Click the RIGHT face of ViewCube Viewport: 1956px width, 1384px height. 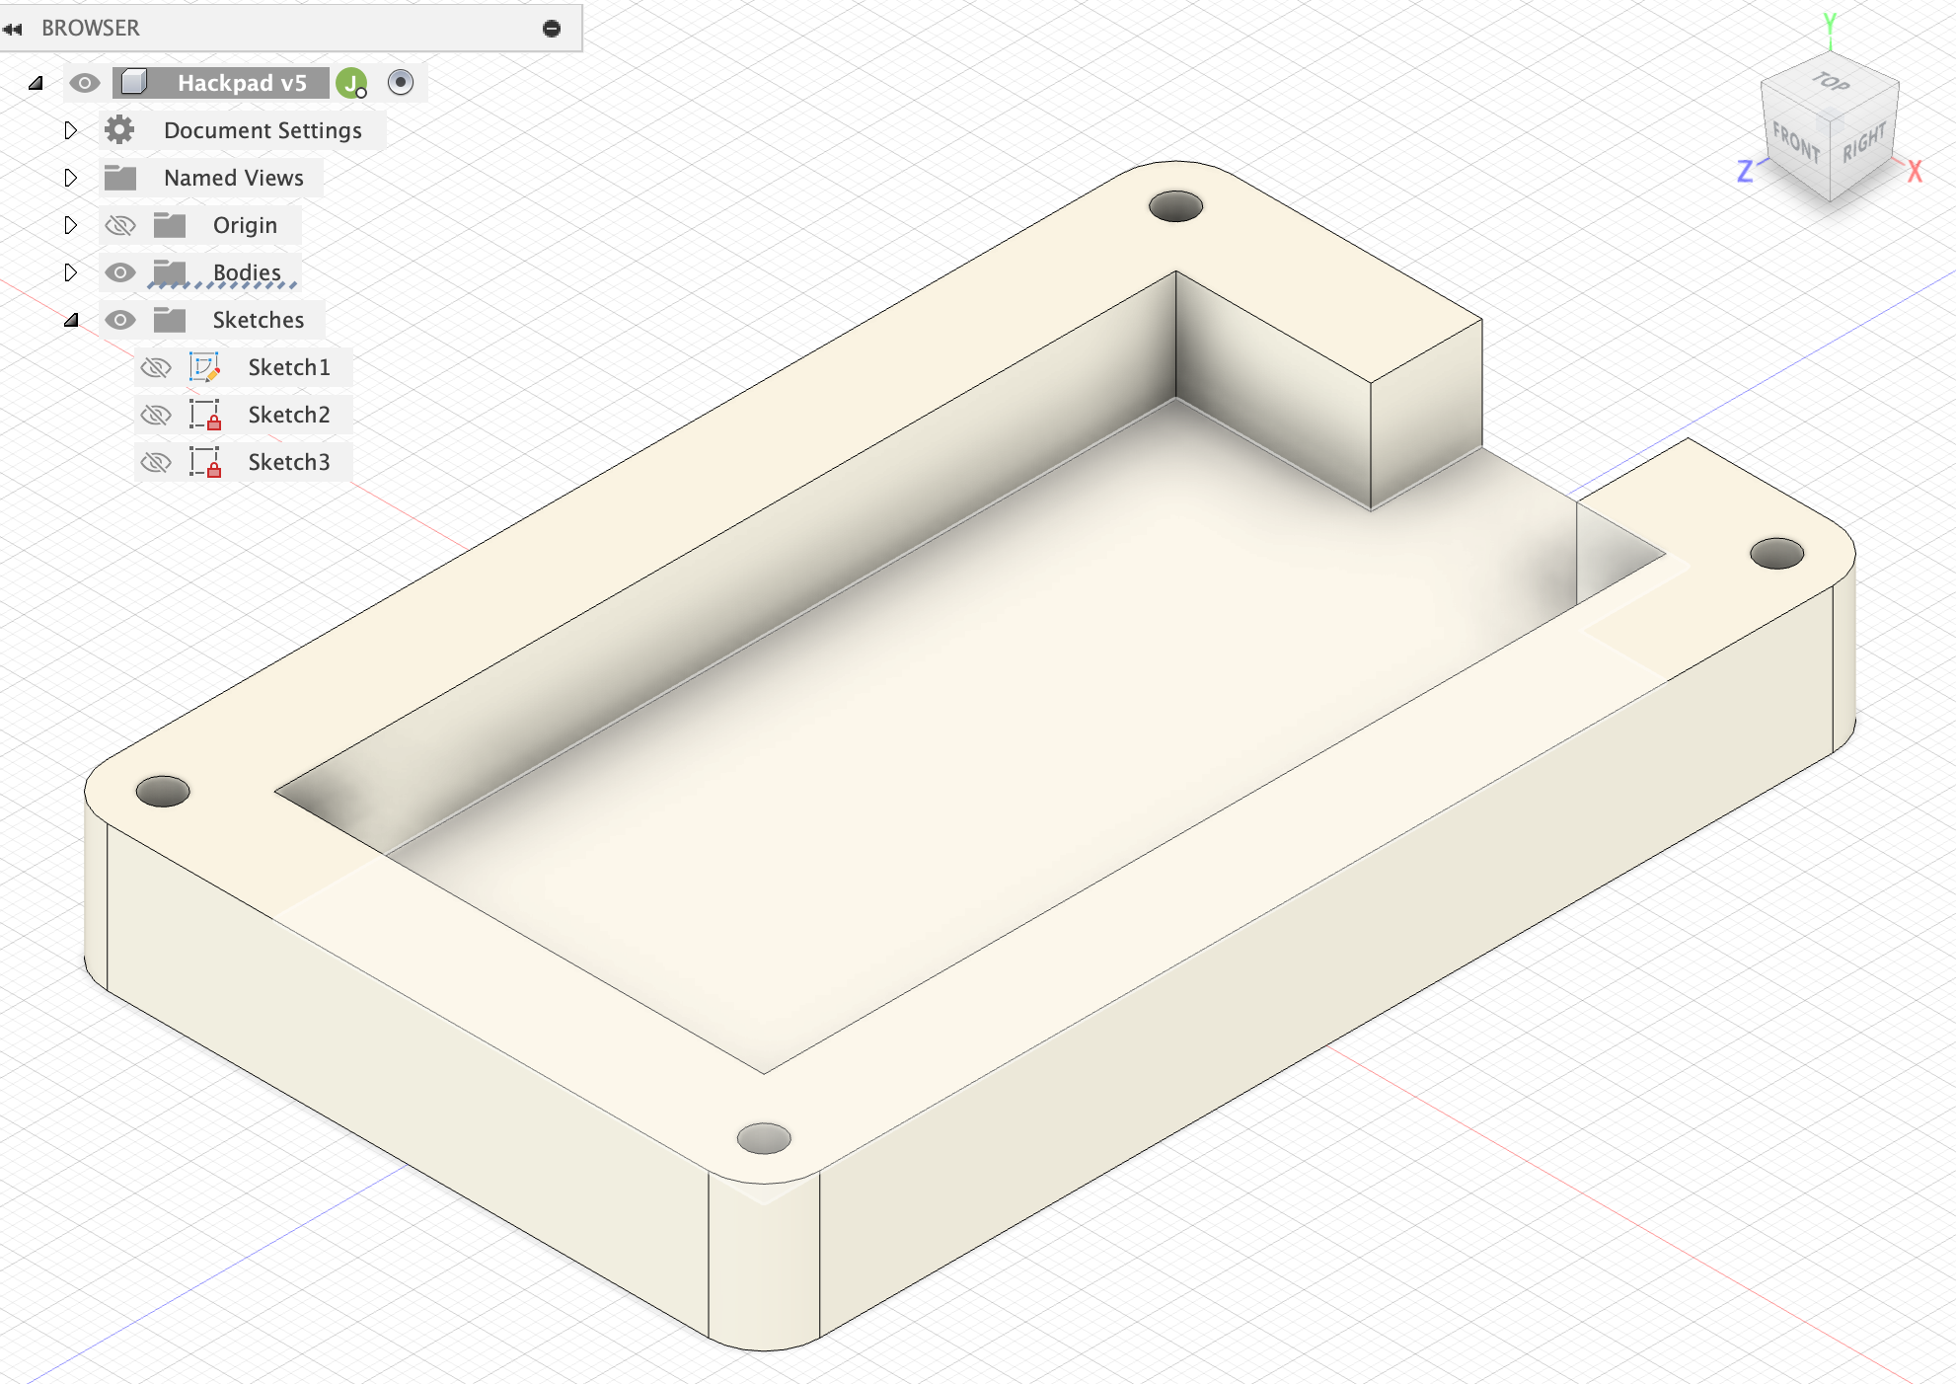point(1863,144)
